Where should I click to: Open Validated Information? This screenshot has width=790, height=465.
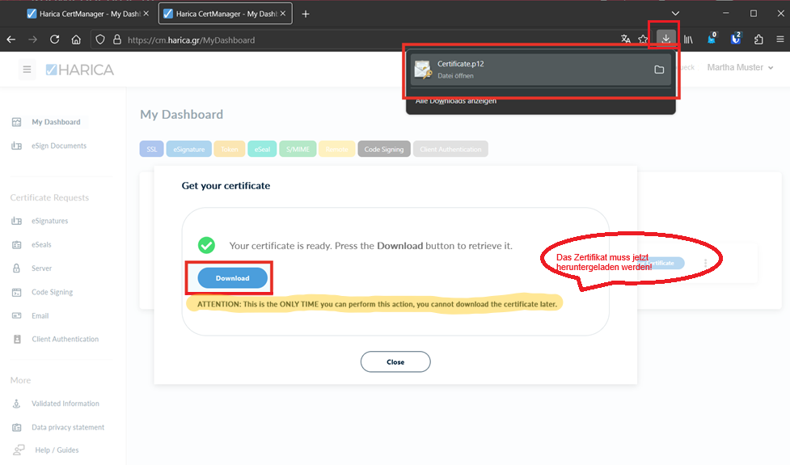point(65,404)
